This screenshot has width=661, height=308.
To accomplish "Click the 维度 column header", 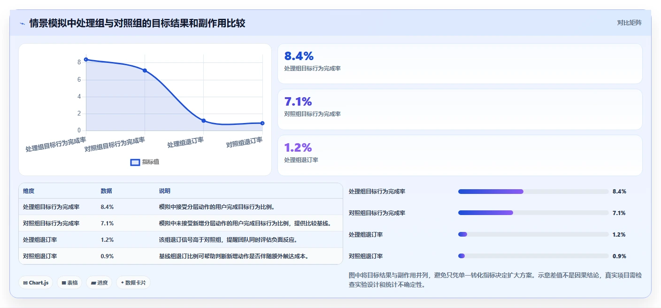I will tap(29, 191).
